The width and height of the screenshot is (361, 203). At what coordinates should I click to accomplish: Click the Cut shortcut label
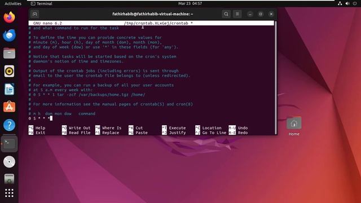[139, 128]
